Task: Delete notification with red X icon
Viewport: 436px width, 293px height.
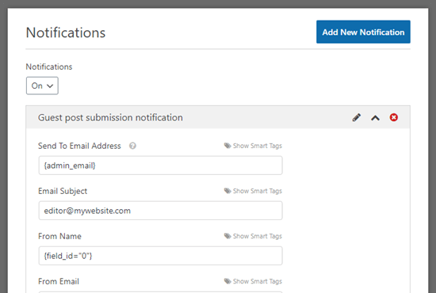Action: (393, 117)
